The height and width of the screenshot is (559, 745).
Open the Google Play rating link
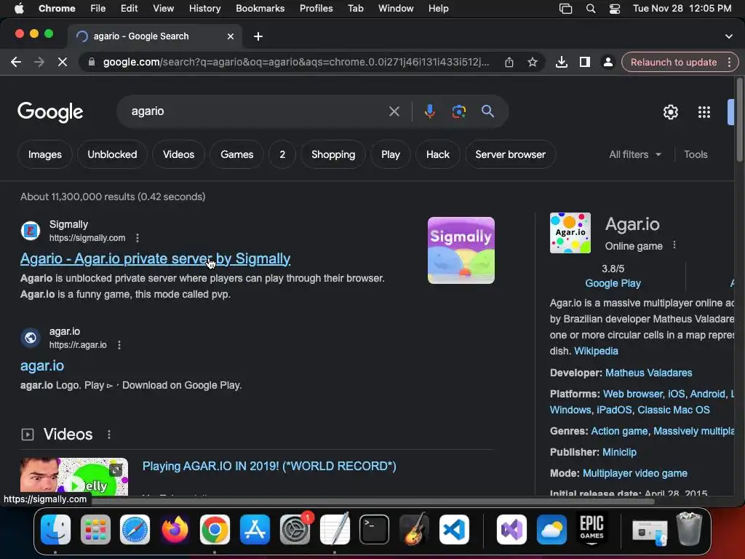pyautogui.click(x=613, y=283)
